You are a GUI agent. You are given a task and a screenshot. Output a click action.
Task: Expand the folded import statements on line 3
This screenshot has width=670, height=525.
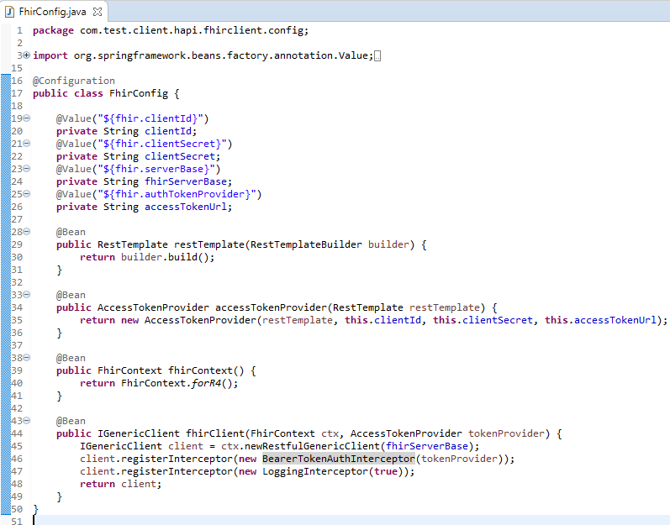coord(26,55)
